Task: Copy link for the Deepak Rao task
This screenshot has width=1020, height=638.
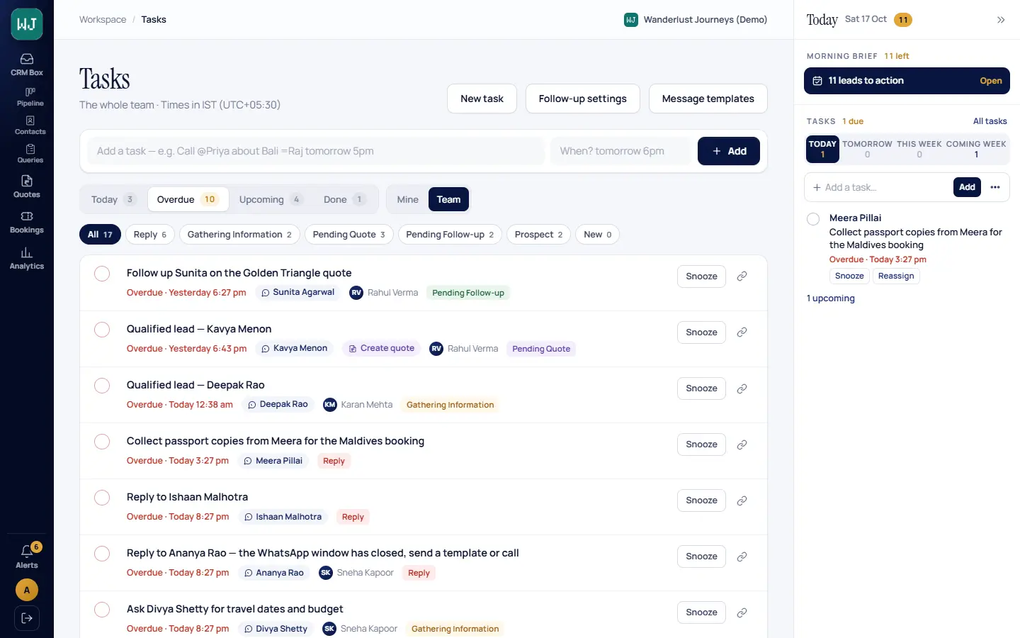Action: click(x=742, y=388)
